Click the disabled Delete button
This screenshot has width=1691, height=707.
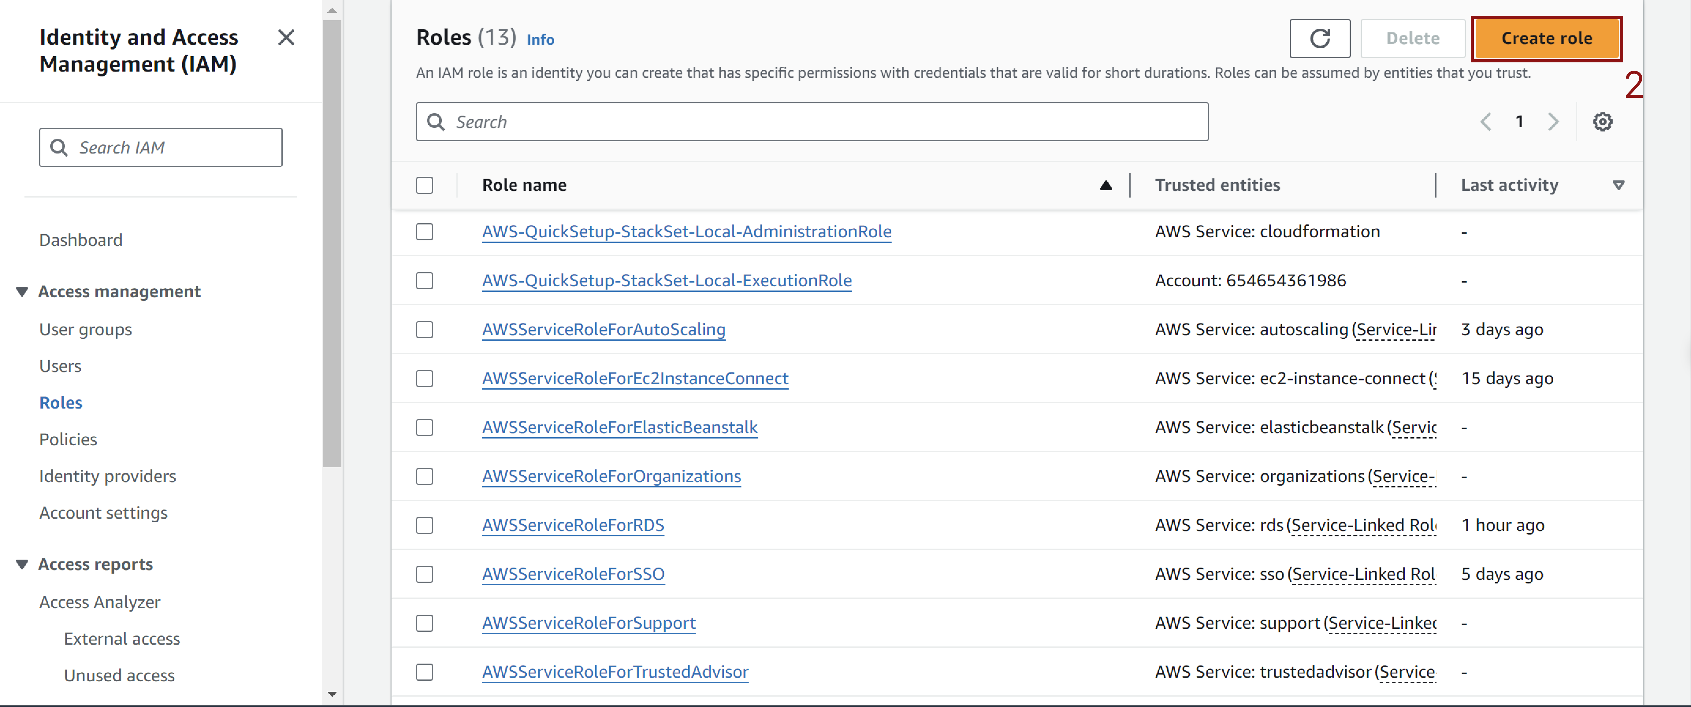pos(1413,39)
